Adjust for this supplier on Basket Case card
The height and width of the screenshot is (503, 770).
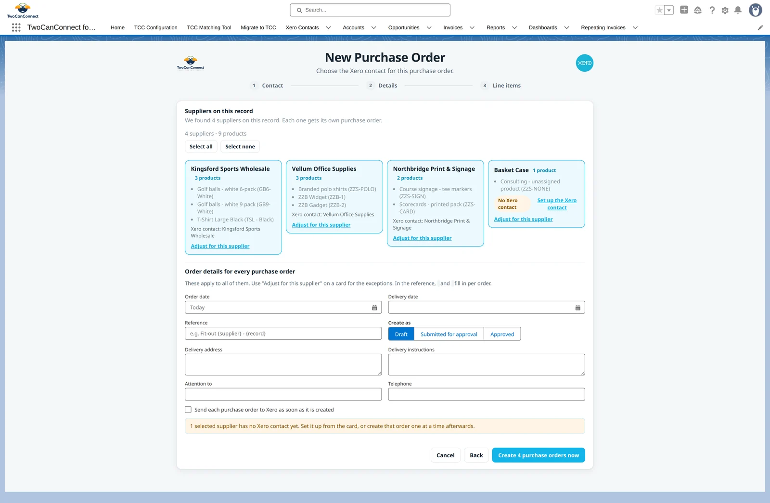pos(523,219)
